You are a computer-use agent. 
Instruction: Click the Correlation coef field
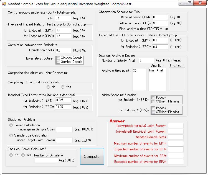pyautogui.click(x=63, y=50)
